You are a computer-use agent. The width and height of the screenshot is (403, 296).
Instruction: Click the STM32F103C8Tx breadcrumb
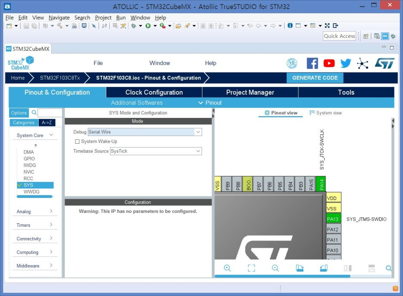point(60,78)
